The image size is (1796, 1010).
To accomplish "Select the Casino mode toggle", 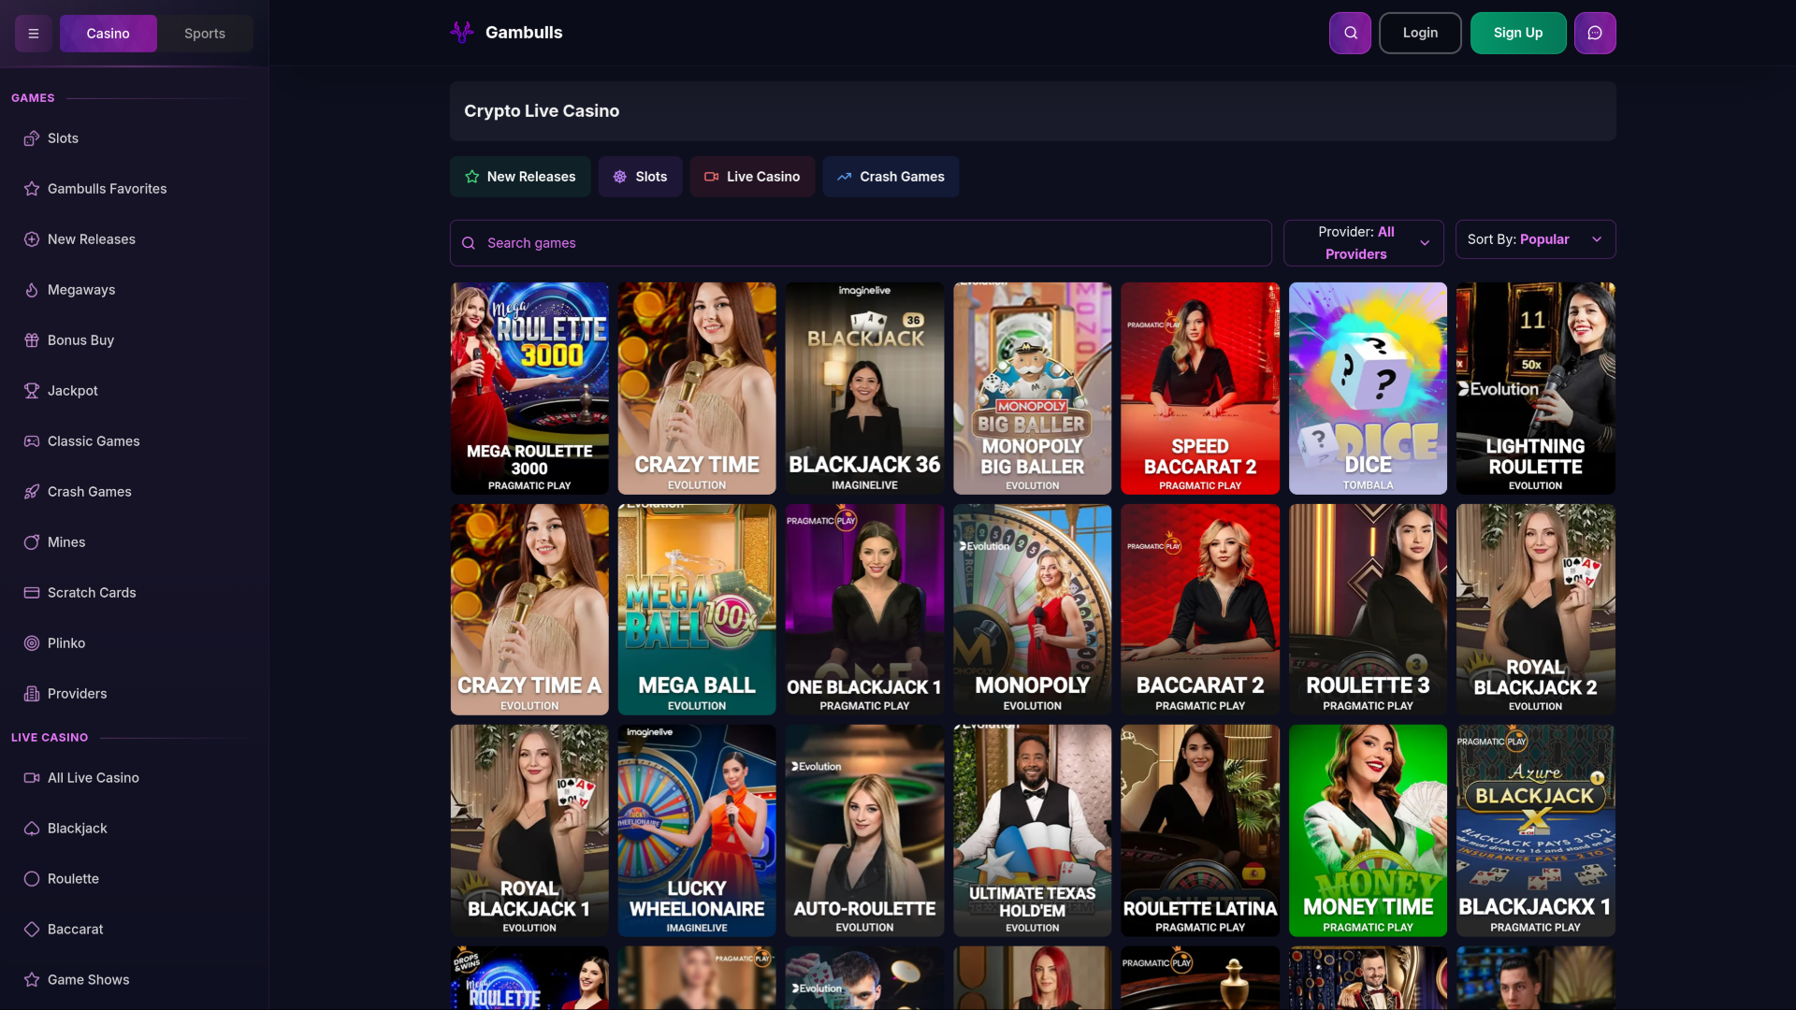I will [x=109, y=34].
